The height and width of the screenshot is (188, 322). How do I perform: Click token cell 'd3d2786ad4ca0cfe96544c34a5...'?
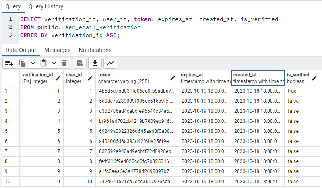137,111
